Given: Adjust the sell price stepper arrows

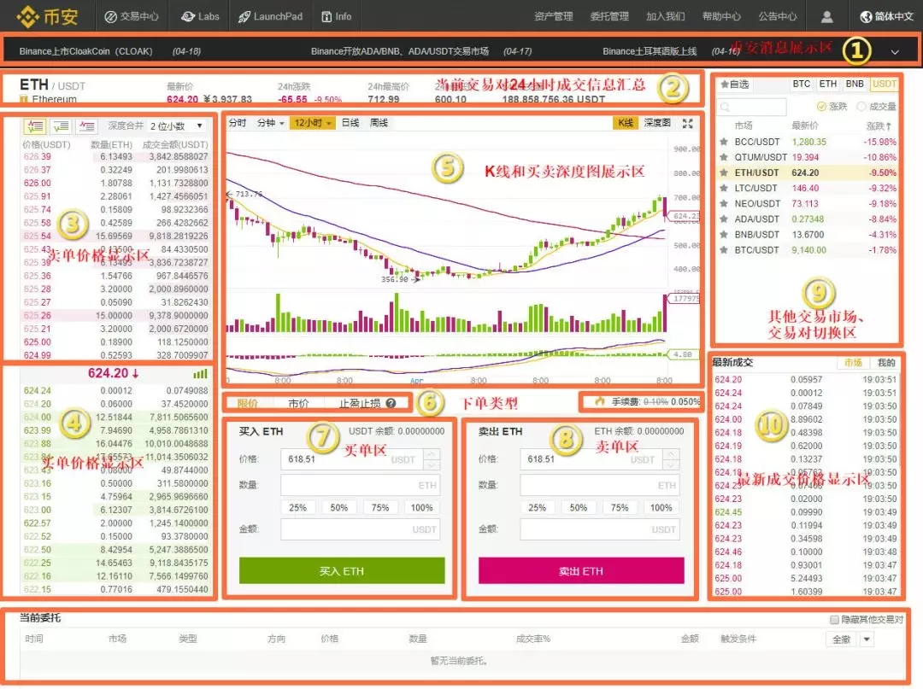Looking at the screenshot, I should coord(671,459).
